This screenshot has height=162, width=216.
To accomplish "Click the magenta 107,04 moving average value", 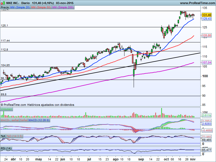I will coord(207,62).
